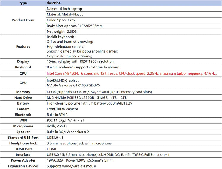
Task: Select the 'Features' row label
Action: [23, 46]
